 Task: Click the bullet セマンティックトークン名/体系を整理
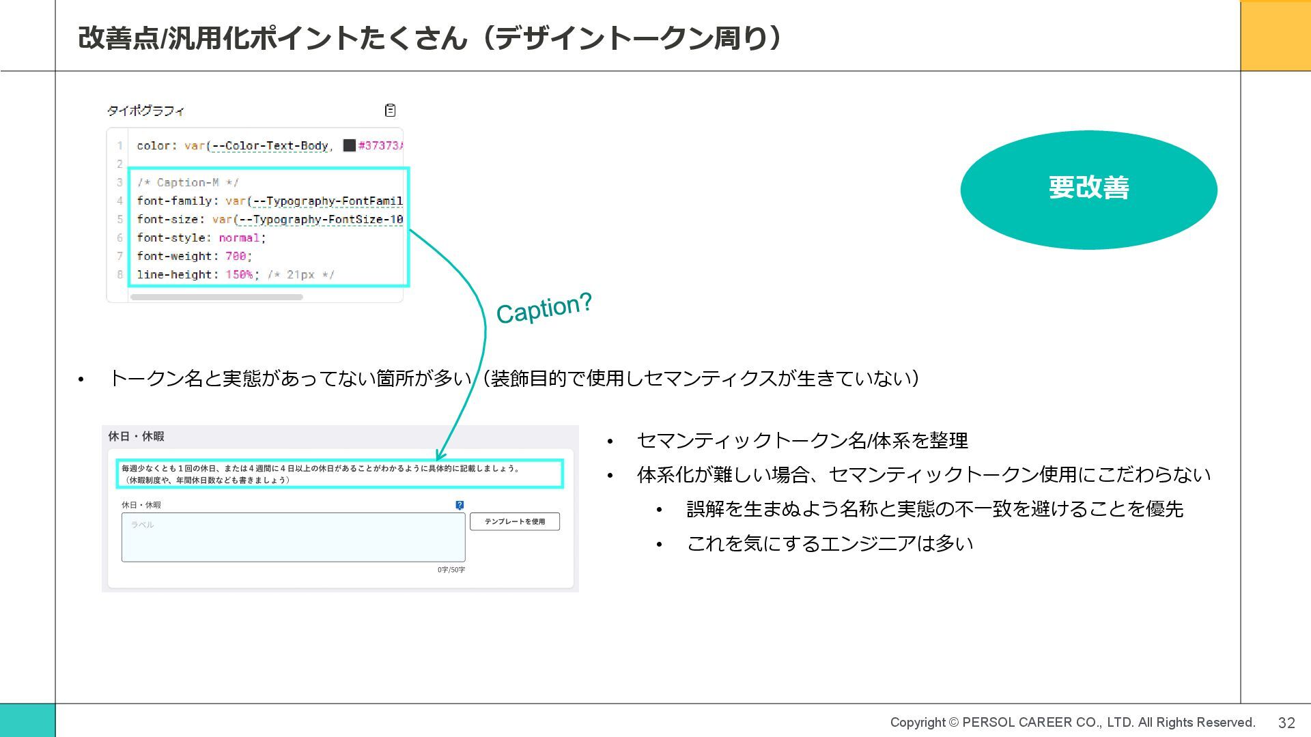[802, 441]
